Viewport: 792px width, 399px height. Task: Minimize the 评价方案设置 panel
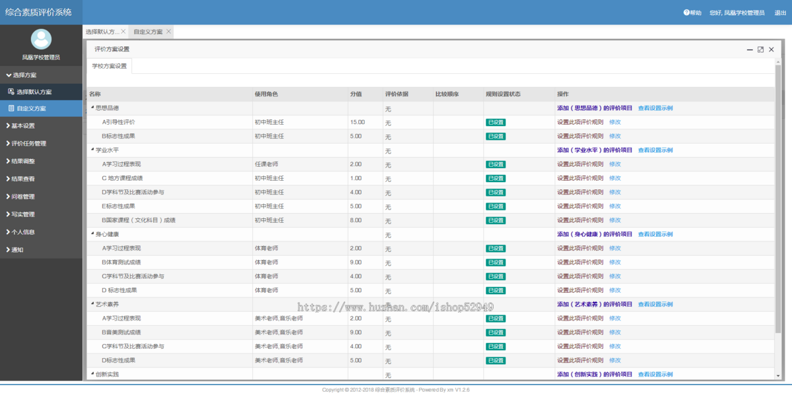(750, 49)
